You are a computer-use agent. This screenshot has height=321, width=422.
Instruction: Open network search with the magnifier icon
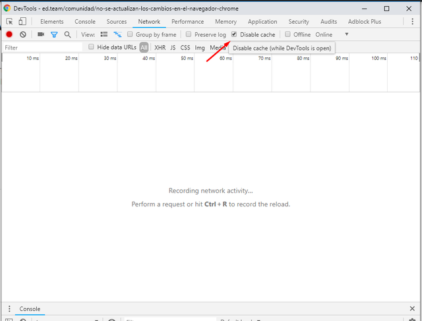coord(67,34)
